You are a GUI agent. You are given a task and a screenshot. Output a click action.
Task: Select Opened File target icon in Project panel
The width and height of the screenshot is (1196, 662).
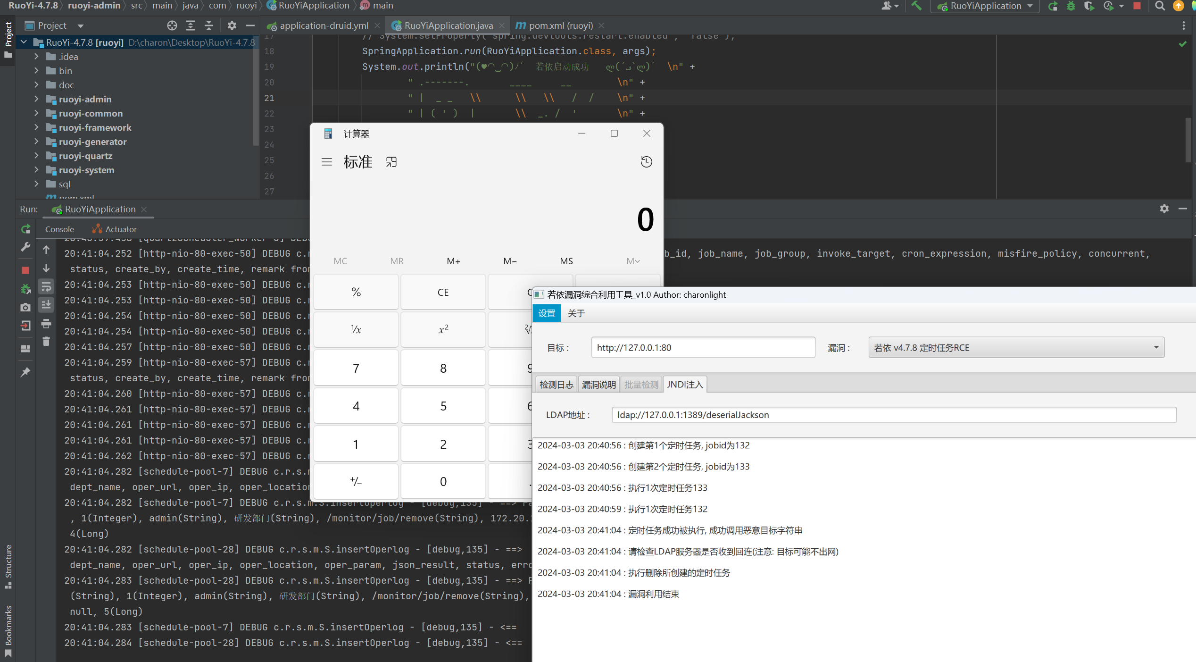[x=172, y=25]
